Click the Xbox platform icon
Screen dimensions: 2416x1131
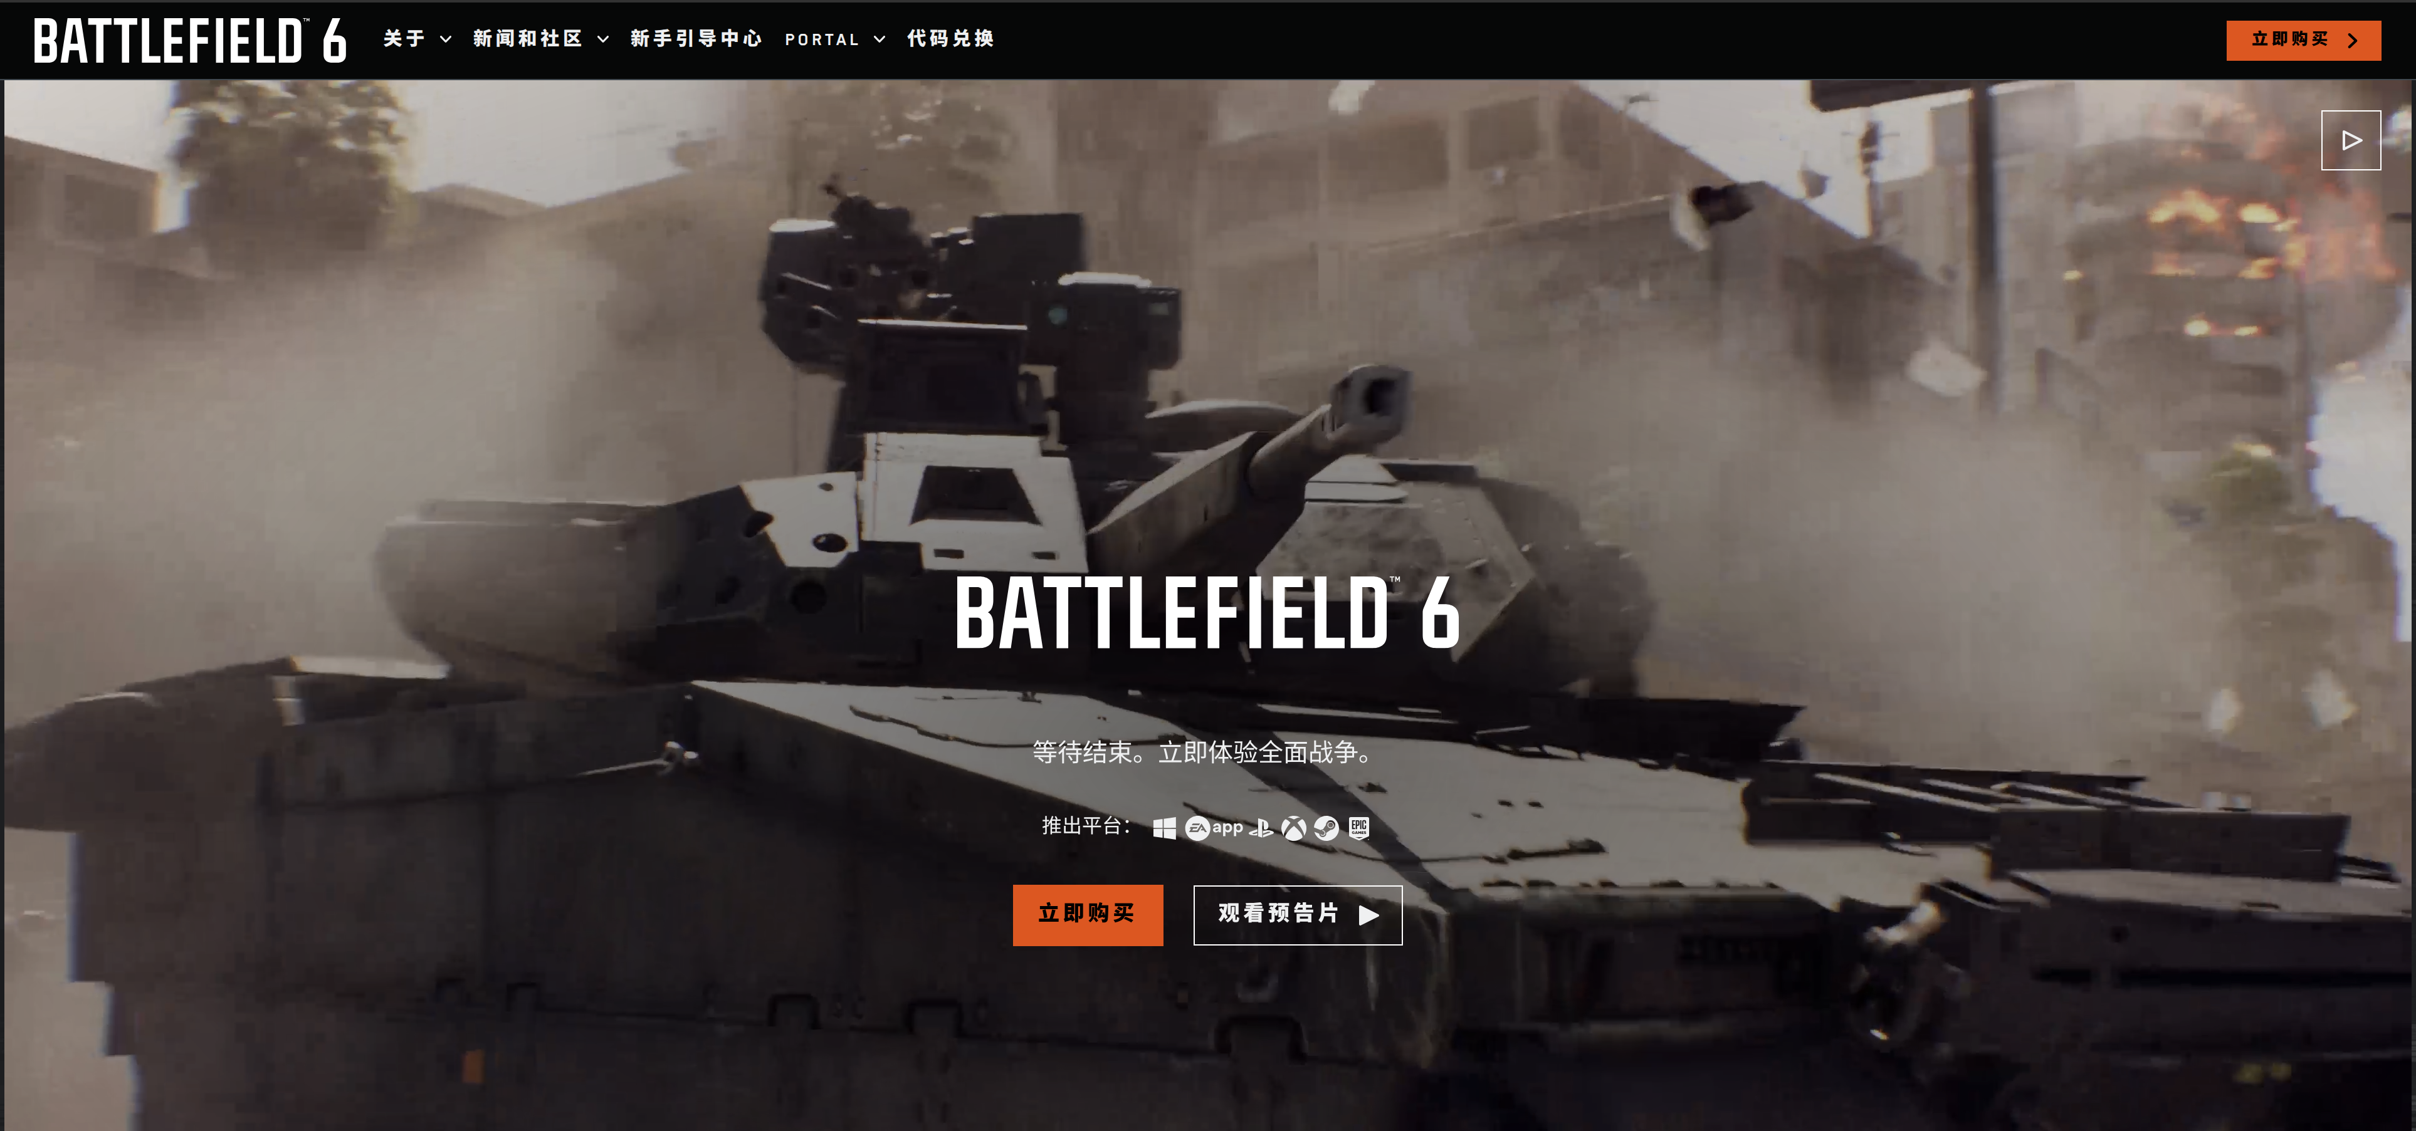tap(1295, 828)
